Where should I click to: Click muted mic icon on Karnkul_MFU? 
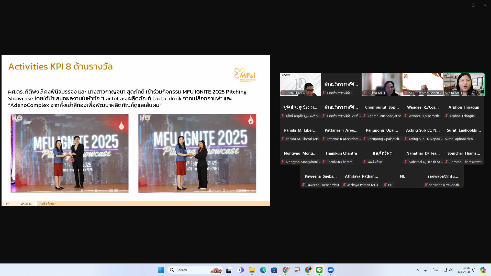[x=283, y=93]
